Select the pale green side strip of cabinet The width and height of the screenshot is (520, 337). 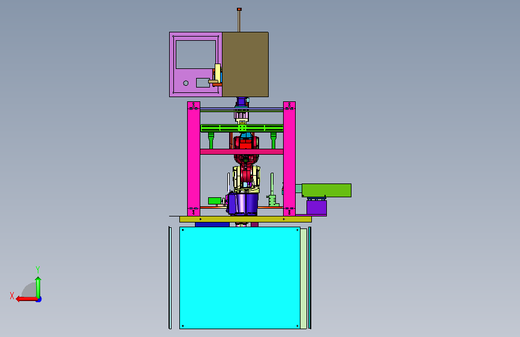(303, 278)
